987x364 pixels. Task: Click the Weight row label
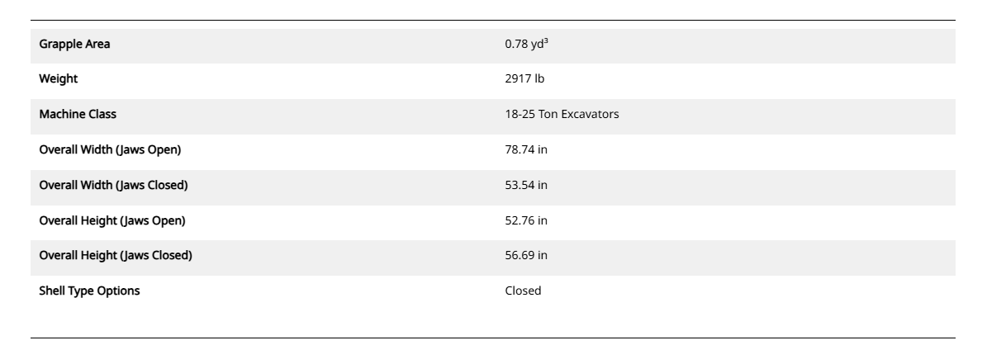pos(59,79)
